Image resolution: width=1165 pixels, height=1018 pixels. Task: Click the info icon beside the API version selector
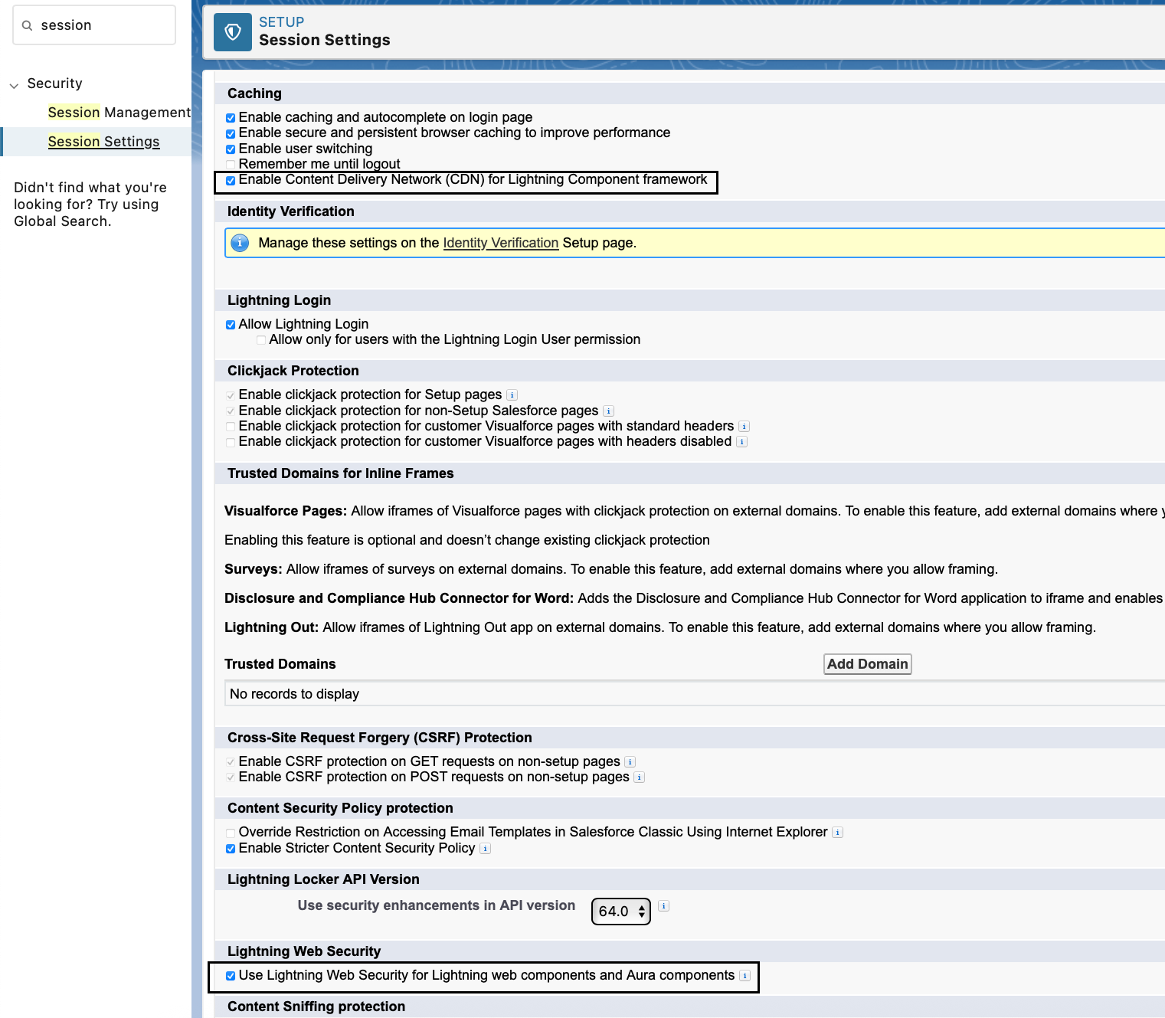tap(663, 905)
